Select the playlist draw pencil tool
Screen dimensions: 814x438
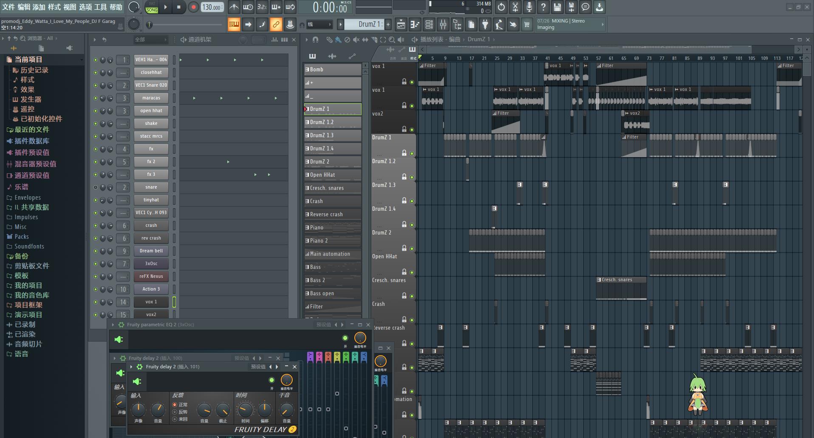click(x=329, y=40)
